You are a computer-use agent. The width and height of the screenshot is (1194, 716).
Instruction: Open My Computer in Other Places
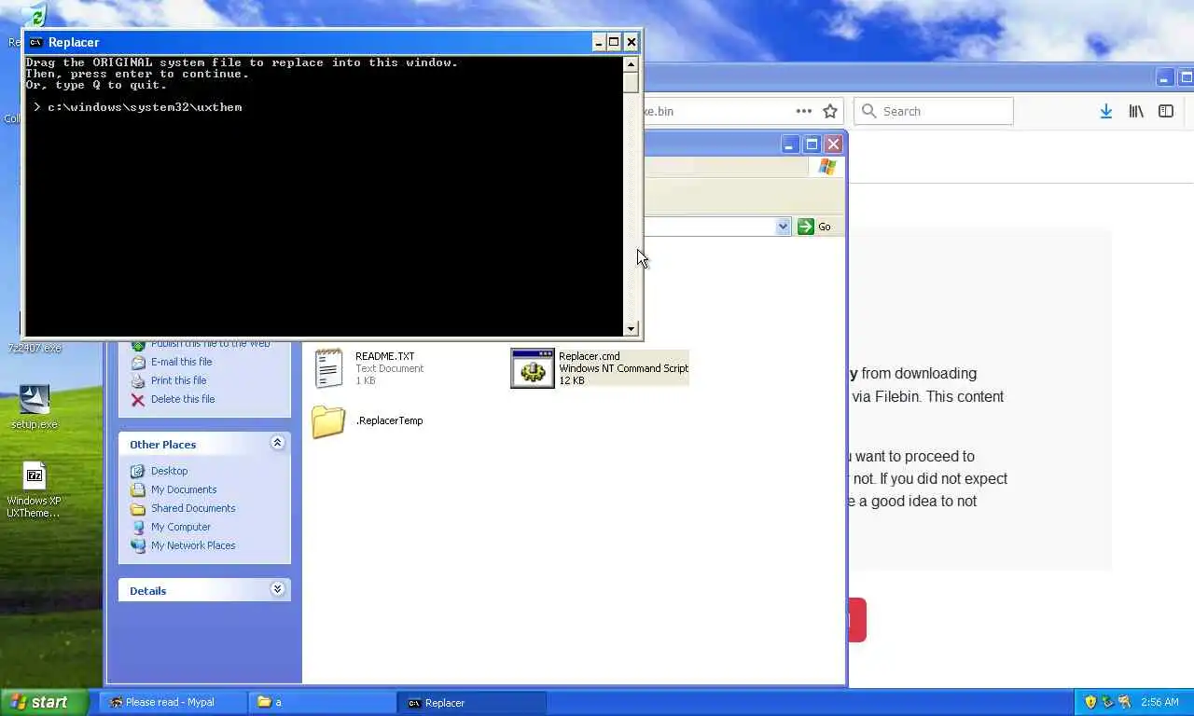pos(181,527)
